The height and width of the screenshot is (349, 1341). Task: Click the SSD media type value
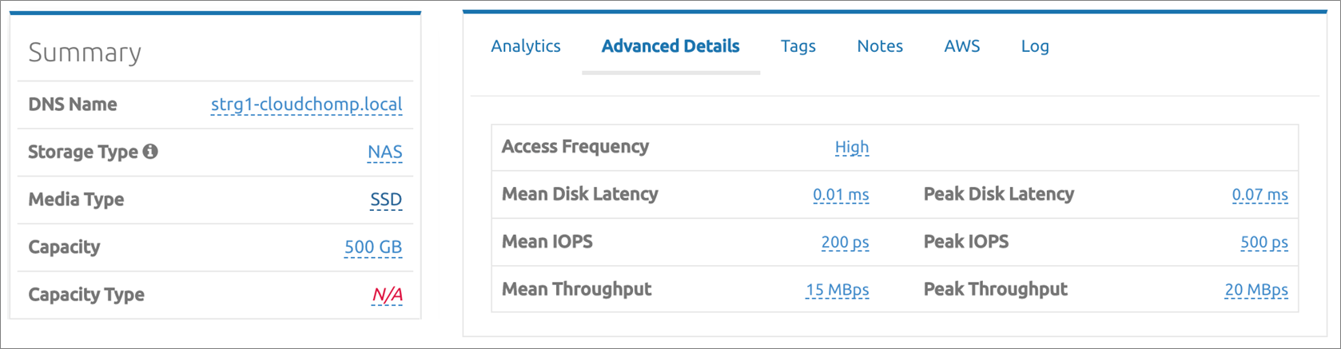click(386, 200)
